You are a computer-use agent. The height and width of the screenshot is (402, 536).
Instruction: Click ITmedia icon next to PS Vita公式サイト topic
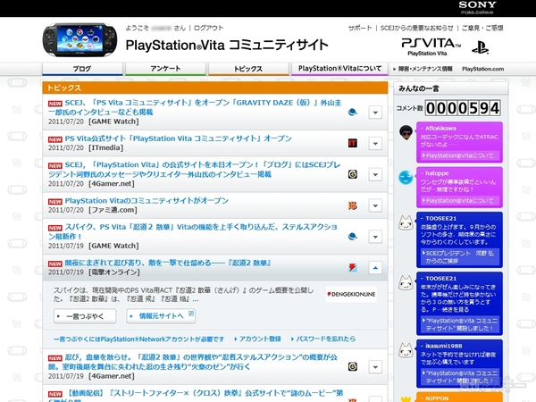[353, 143]
